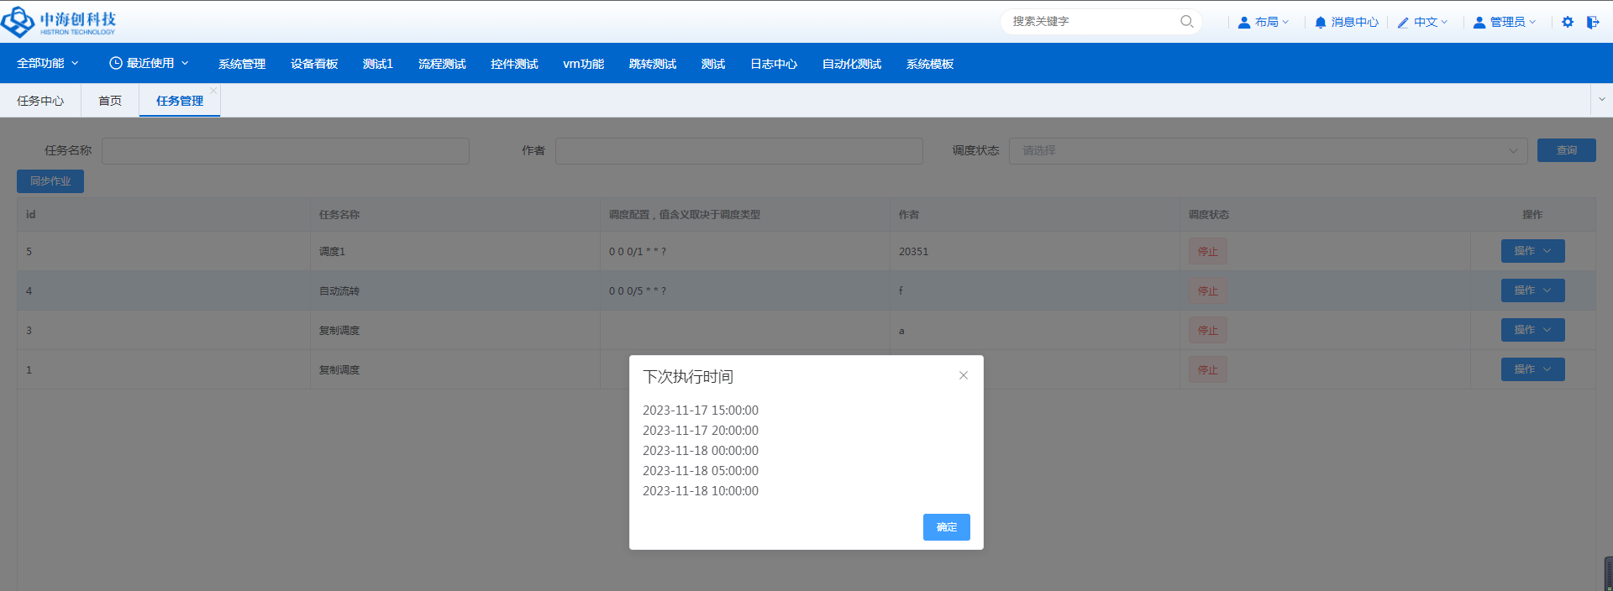Expand the 管理员 user menu

pyautogui.click(x=1505, y=23)
